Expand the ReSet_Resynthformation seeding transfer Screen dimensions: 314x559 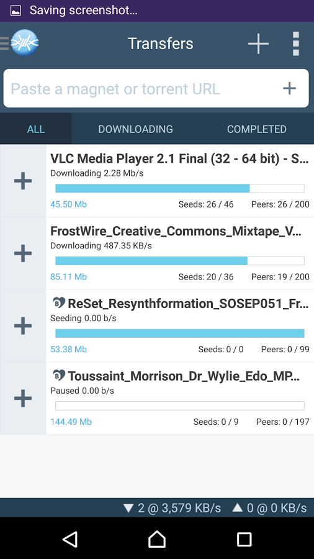[23, 326]
